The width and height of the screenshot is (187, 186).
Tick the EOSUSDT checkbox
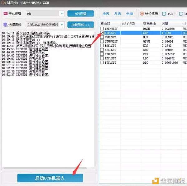coord(102,46)
